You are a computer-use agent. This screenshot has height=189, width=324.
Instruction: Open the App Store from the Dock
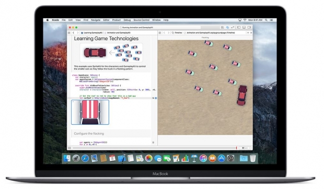222,158
